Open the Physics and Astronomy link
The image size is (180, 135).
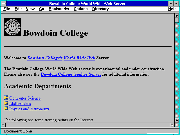pos(29,109)
